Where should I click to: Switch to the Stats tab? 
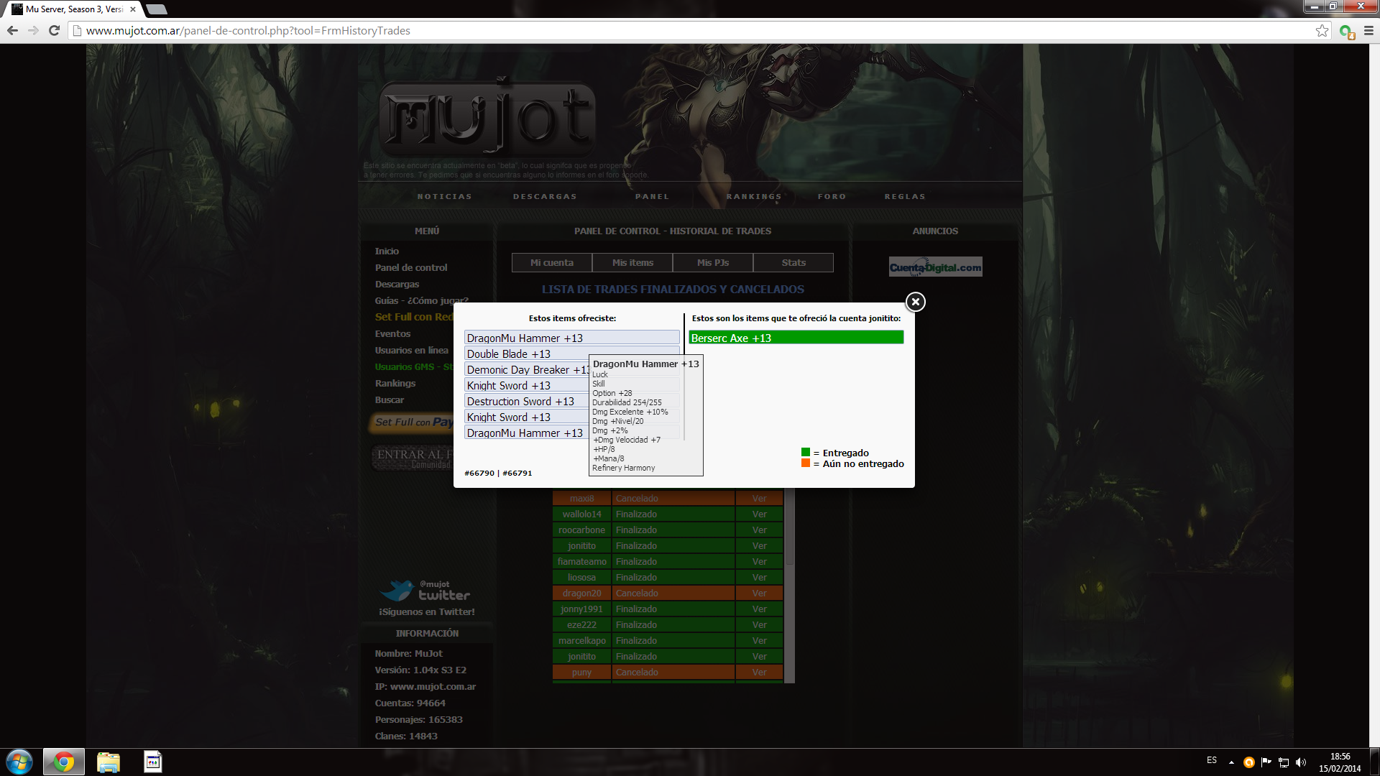coord(793,263)
